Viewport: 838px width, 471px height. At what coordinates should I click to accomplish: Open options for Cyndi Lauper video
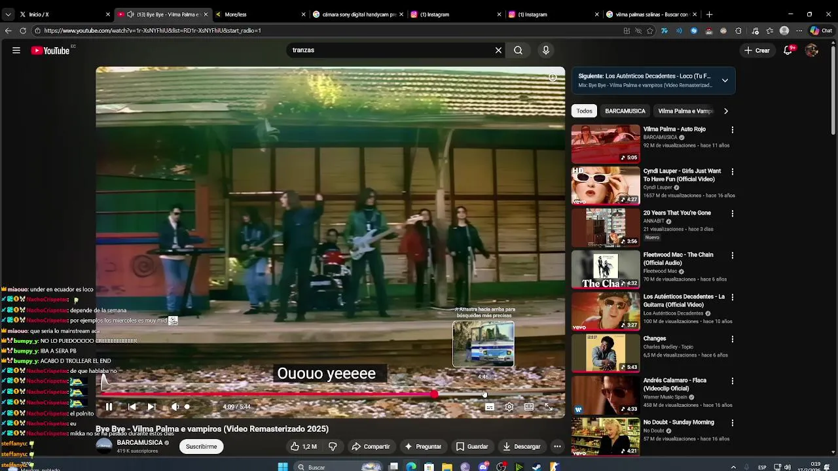coord(733,172)
